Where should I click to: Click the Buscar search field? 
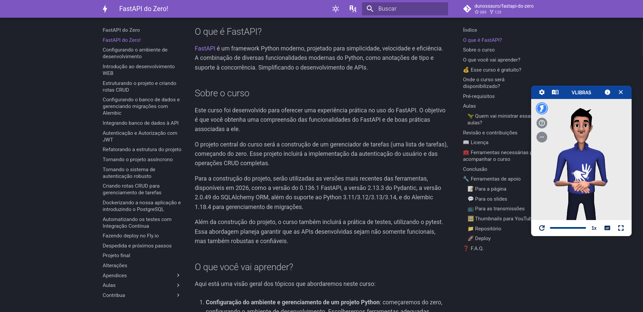(x=405, y=9)
